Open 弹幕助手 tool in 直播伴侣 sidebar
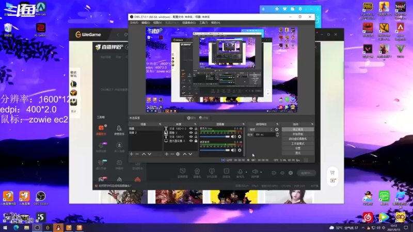Screen dimensions: 413x232 coord(101,130)
